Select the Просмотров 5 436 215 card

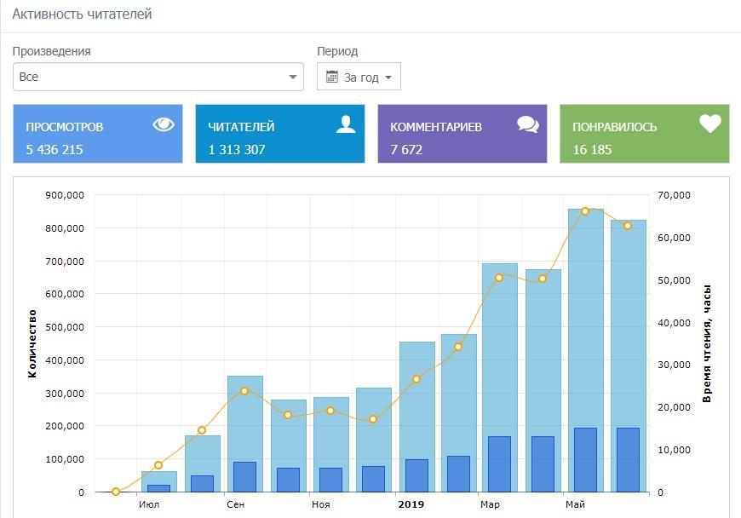[x=98, y=134]
